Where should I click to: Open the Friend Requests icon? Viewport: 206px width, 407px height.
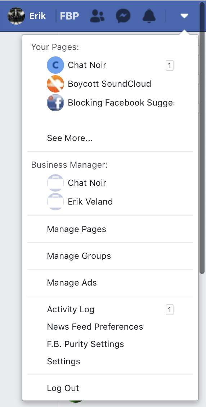click(97, 16)
